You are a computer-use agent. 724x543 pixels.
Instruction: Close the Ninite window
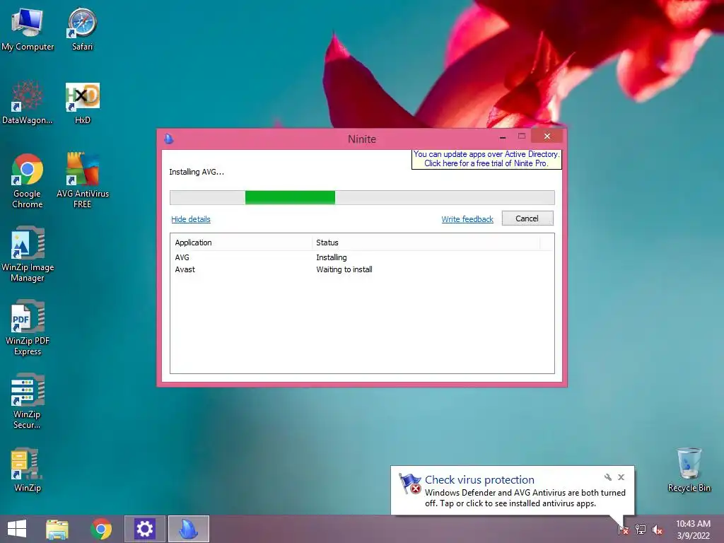pos(547,136)
